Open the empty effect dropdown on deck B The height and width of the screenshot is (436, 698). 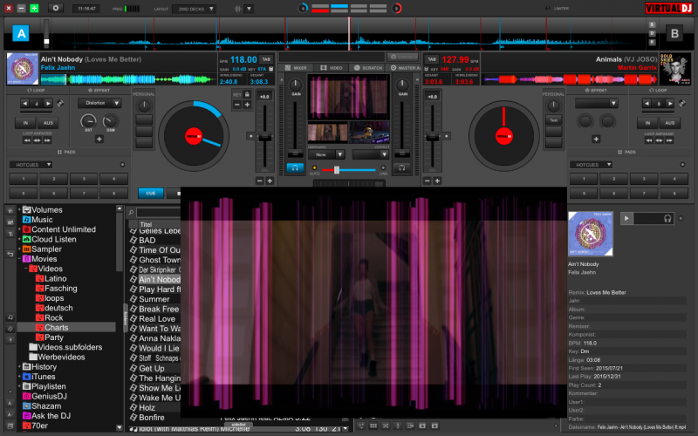[597, 103]
